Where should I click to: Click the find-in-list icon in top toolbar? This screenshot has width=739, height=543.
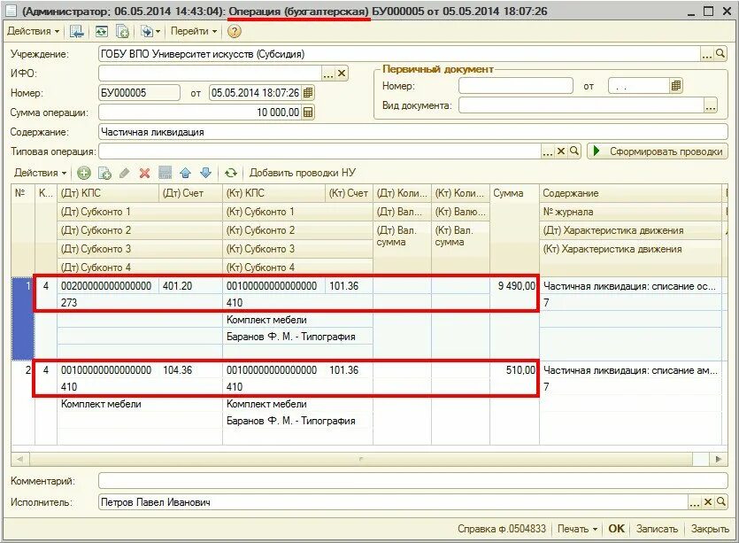click(77, 32)
